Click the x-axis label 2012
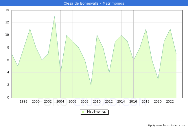188x130 pixels. point(109,101)
